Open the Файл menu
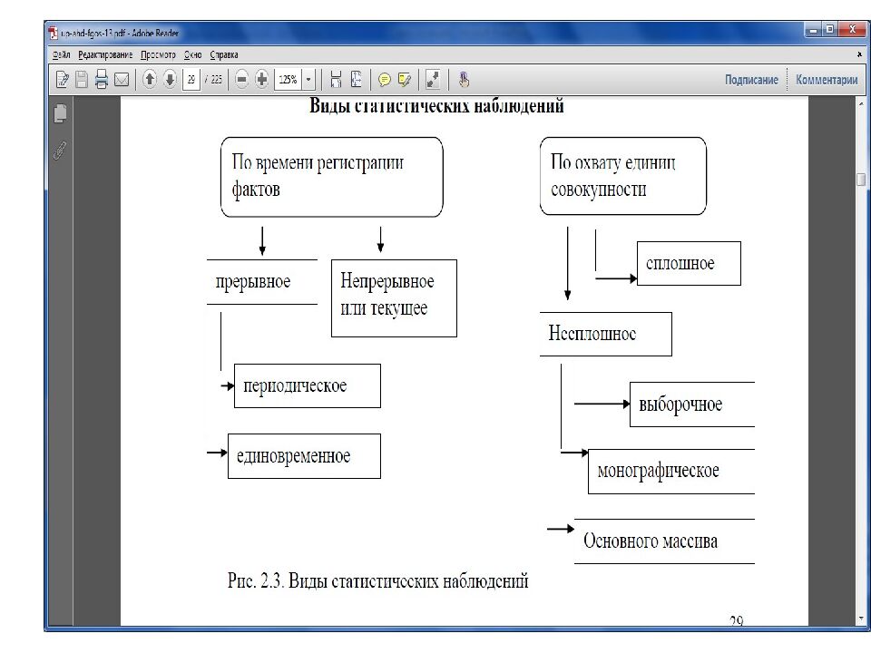 tap(62, 54)
